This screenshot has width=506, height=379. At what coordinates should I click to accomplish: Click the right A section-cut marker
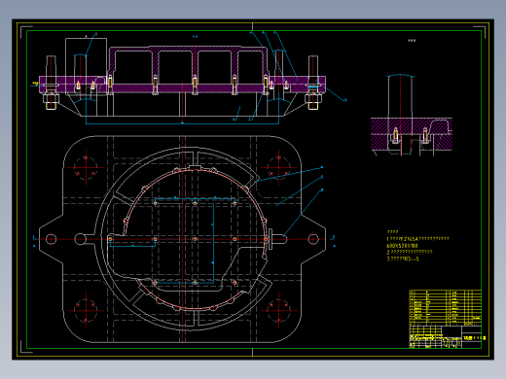[334, 241]
